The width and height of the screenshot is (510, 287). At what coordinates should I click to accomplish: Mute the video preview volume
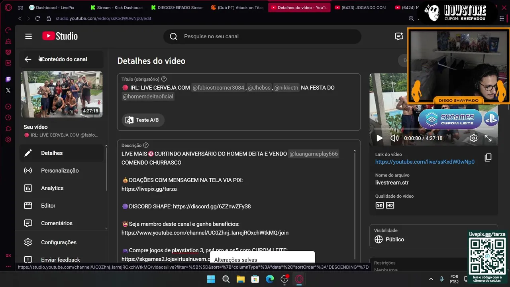394,138
